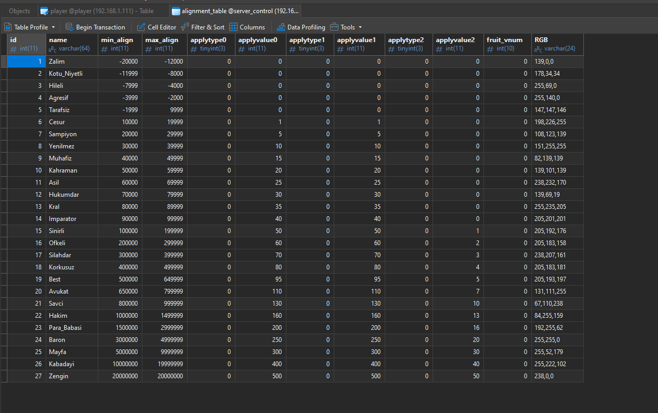Select the alignment_table tab
This screenshot has height=413, width=658.
[235, 11]
